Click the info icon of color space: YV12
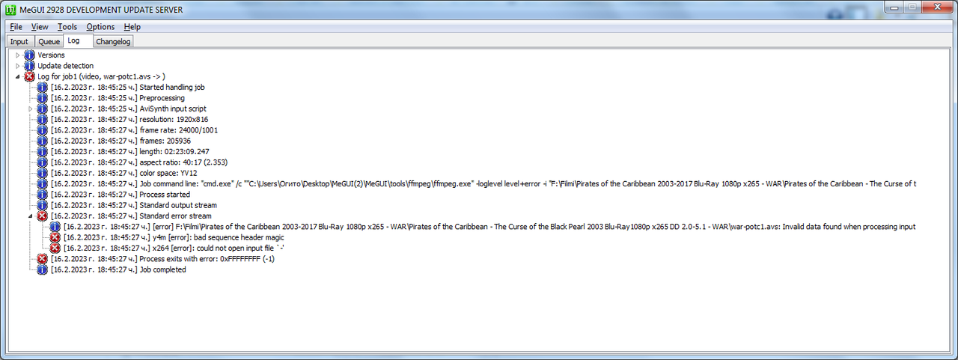Viewport: 958px width, 360px height. point(43,173)
